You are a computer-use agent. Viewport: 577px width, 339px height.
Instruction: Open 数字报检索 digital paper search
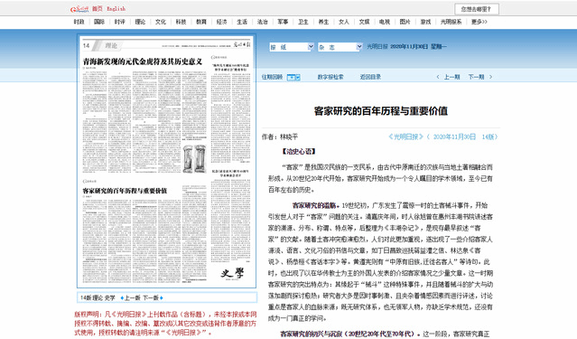pyautogui.click(x=330, y=77)
